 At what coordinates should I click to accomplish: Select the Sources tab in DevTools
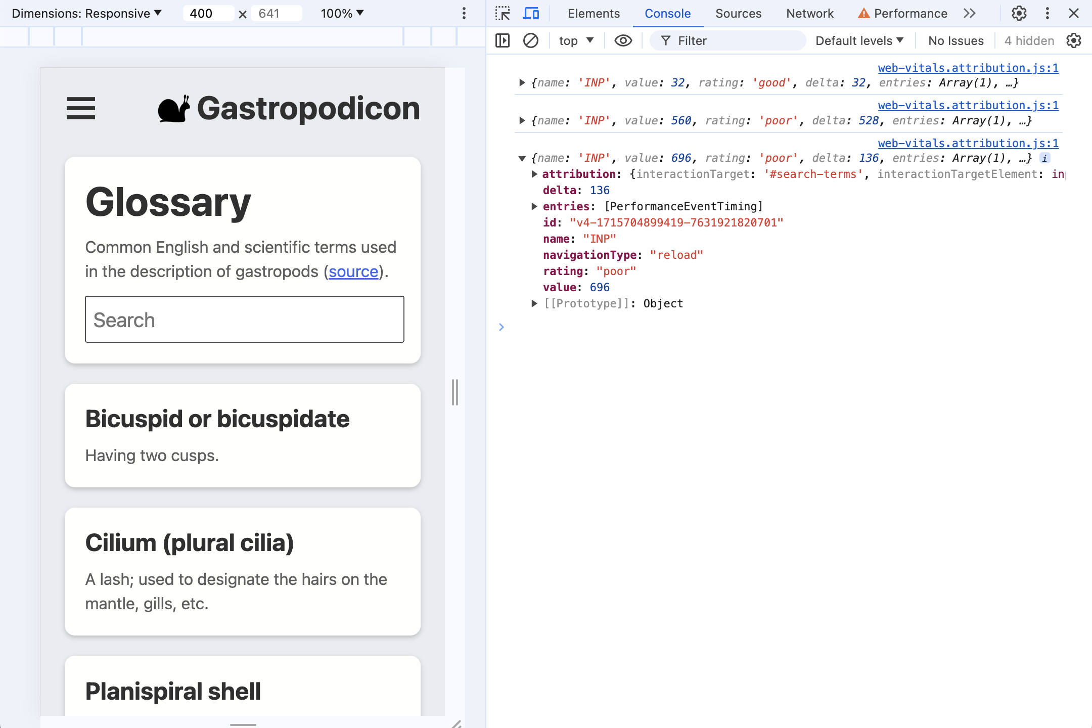point(738,14)
